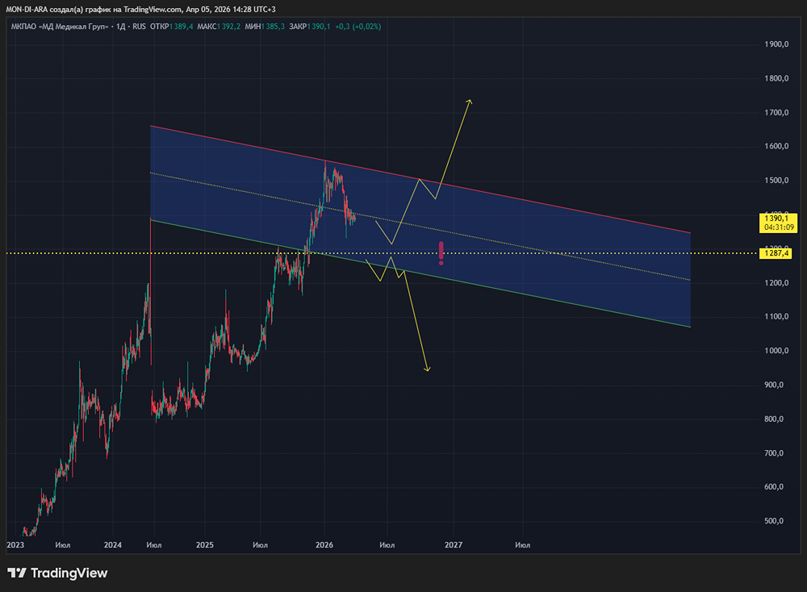
Task: Click the 2026 time axis label
Action: (324, 544)
